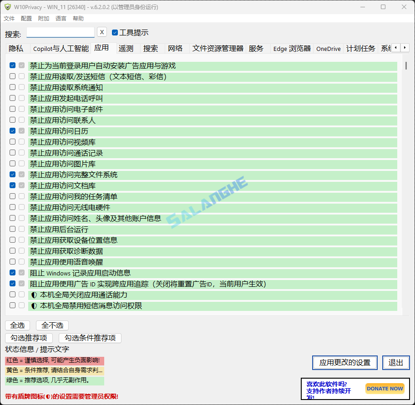The height and width of the screenshot is (405, 415).
Task: Enable 禁止应用发起电话呼叫 checkbox
Action: pos(12,98)
